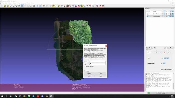This screenshot has width=175, height=98.
Task: Open bounding box render tab below layer list
Action: pos(148,52)
